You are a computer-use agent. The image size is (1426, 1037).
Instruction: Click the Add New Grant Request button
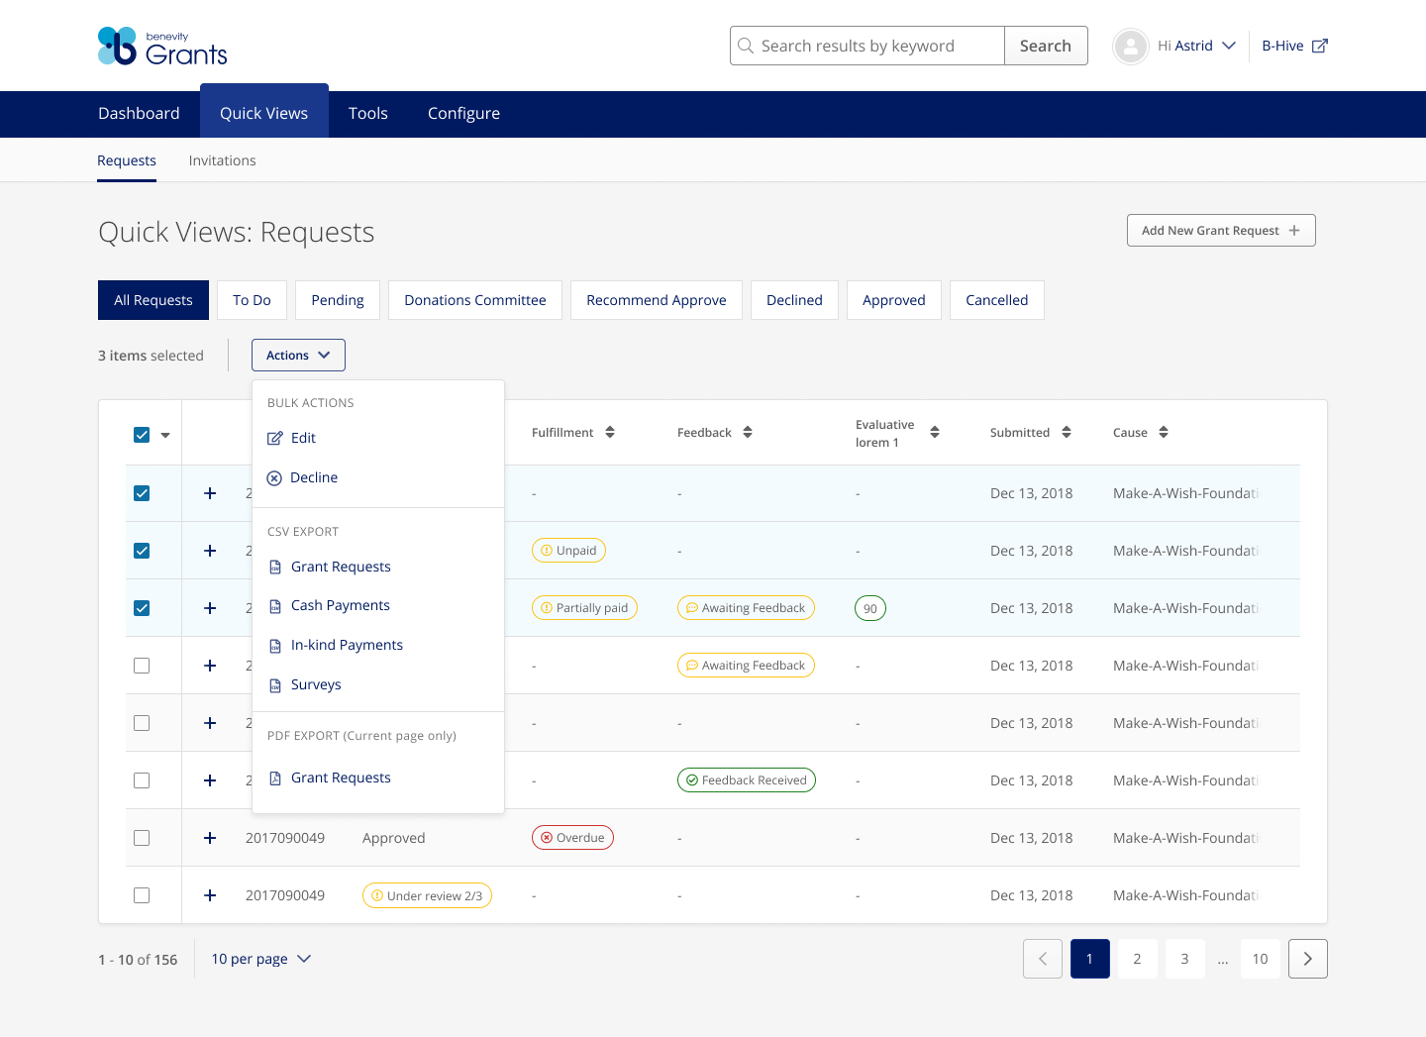[1221, 230]
